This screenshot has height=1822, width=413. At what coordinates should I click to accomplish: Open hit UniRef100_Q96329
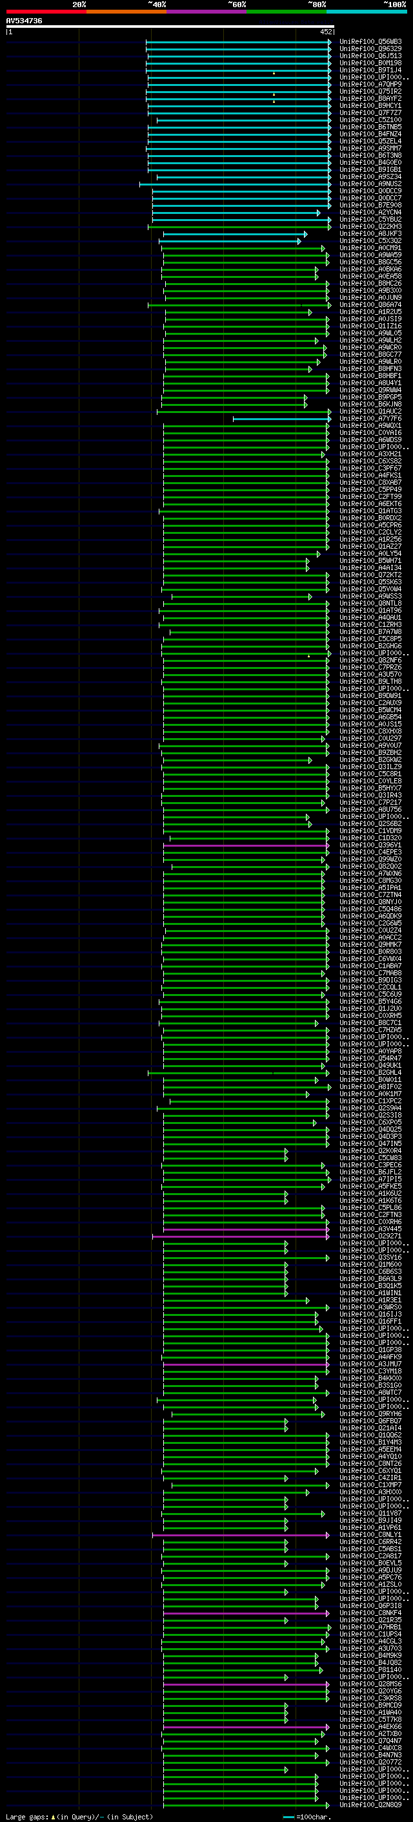[370, 50]
